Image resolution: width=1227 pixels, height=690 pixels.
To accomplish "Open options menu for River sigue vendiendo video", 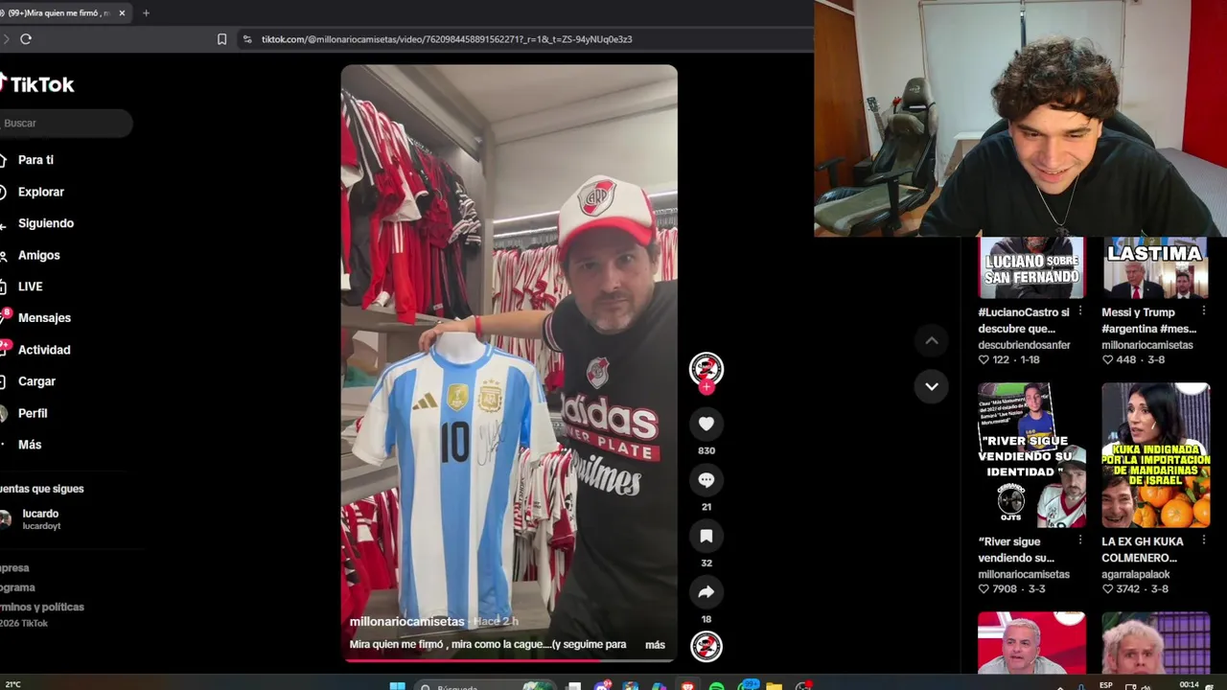I will 1080,540.
